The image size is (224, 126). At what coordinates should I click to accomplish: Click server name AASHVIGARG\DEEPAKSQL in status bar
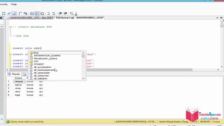[x=136, y=122]
